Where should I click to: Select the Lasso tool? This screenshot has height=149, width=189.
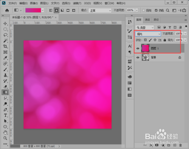coord(5,35)
